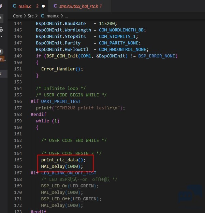205x213 pixels.
Task: Click BspCOMInit.HwFlowCtl on line 148
Action: click(62, 50)
